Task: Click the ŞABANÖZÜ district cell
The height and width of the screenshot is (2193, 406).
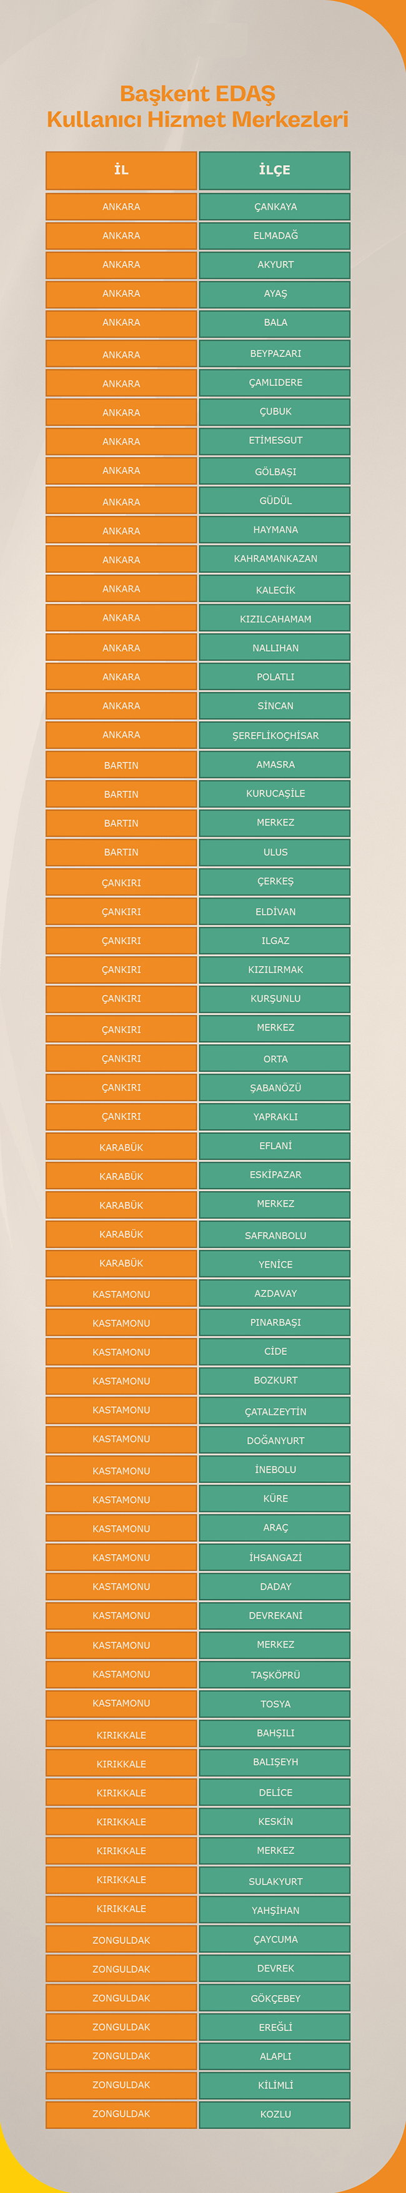Action: click(x=274, y=1088)
